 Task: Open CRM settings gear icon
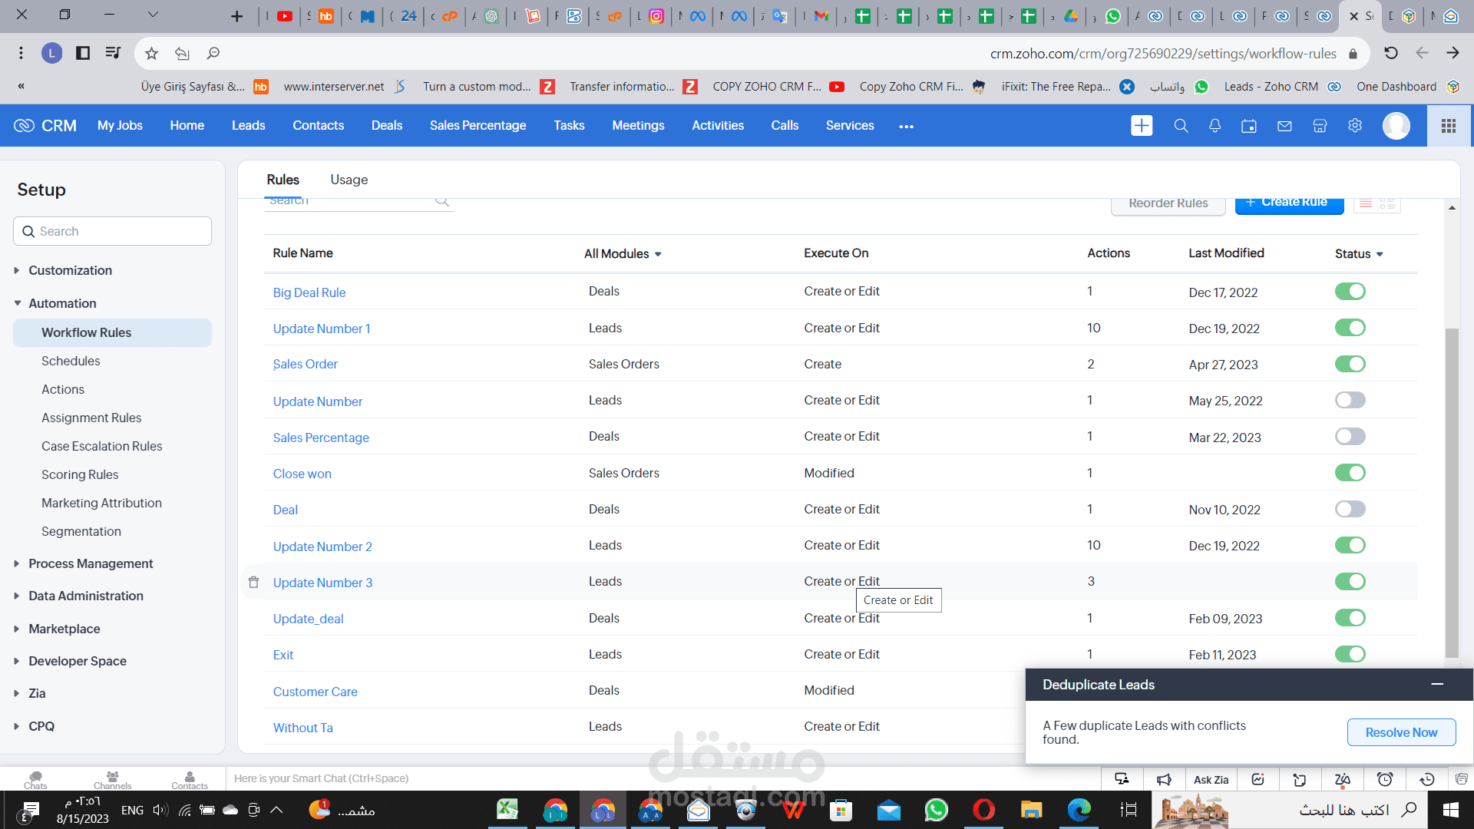click(1355, 125)
